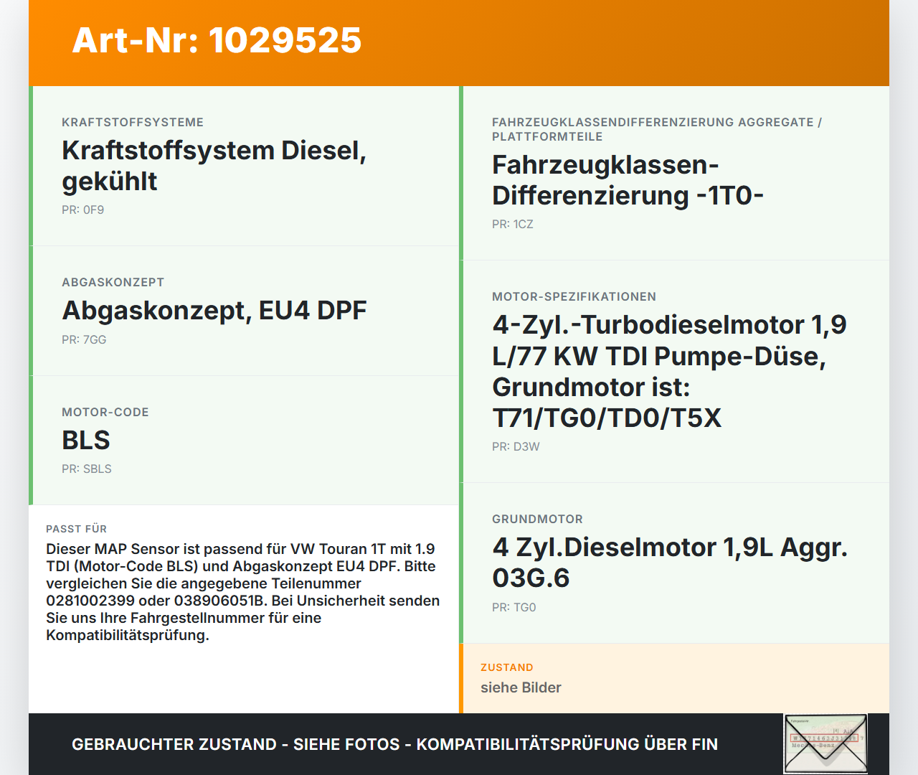Click the PR: TG0 code
918x775 pixels.
(514, 606)
